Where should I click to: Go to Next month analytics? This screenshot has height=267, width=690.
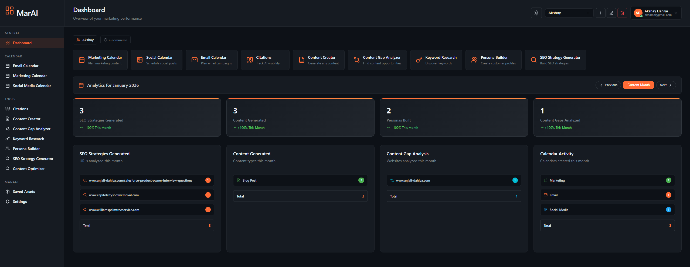pyautogui.click(x=666, y=85)
